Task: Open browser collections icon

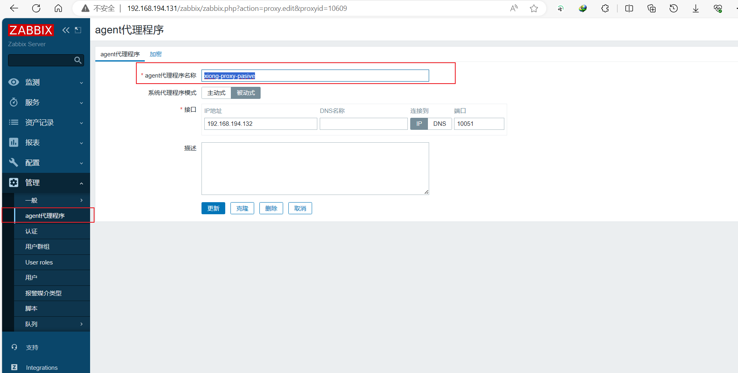Action: pyautogui.click(x=652, y=8)
